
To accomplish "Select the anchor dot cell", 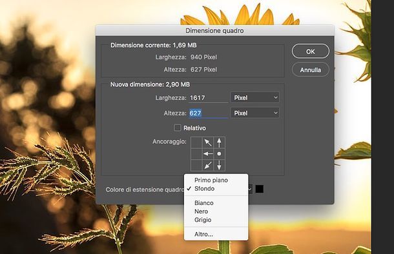I will click(220, 153).
